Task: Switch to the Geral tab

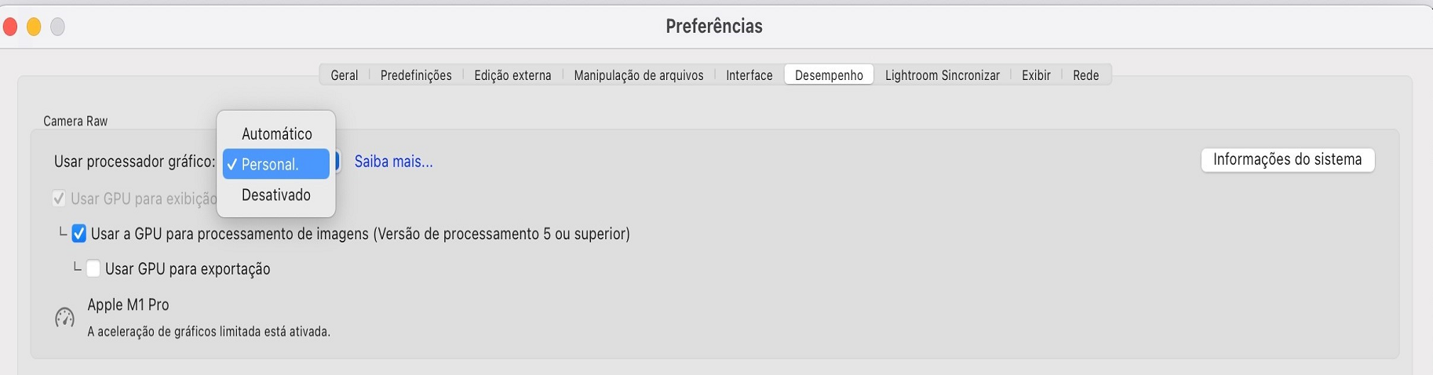Action: coord(344,75)
